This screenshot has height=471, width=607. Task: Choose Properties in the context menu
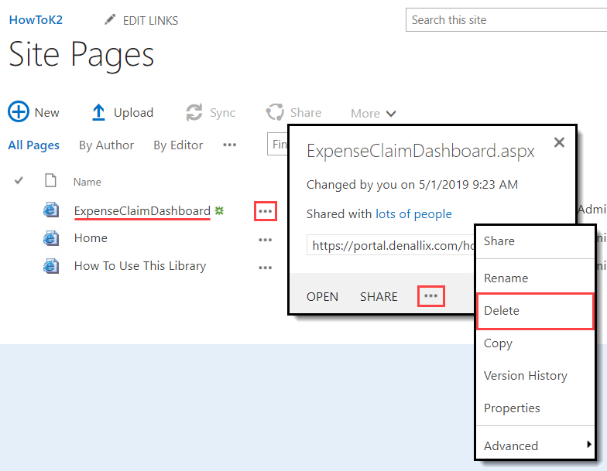534,408
